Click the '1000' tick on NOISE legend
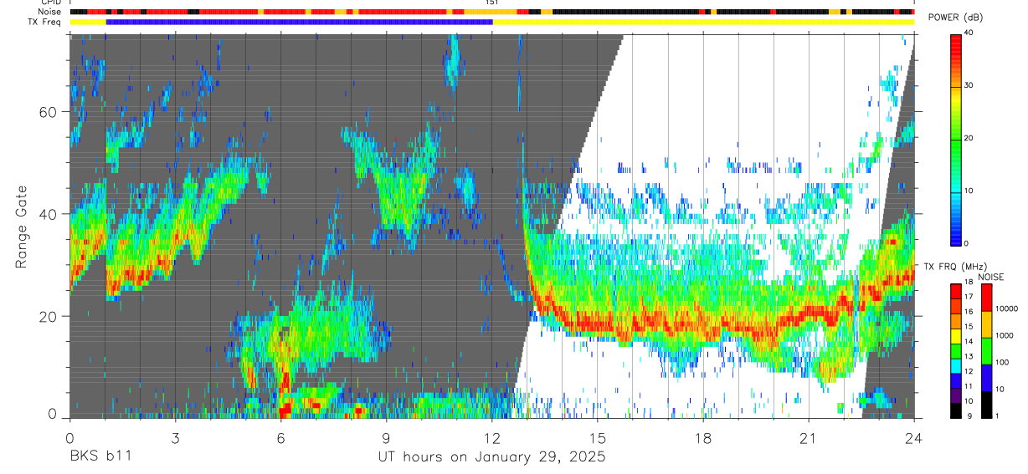This screenshot has height=474, width=1028. click(1005, 335)
